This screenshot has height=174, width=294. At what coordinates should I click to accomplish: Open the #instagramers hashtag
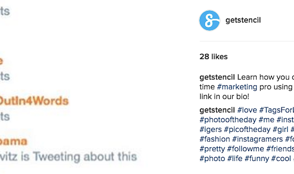click(257, 139)
